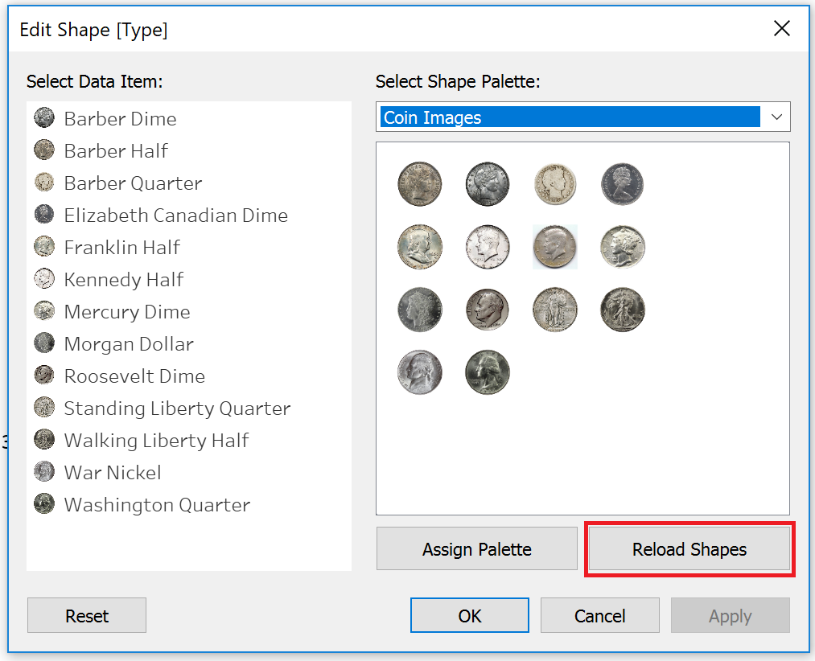Select War Nickel in data item list
Screen dimensions: 815x661
point(189,473)
